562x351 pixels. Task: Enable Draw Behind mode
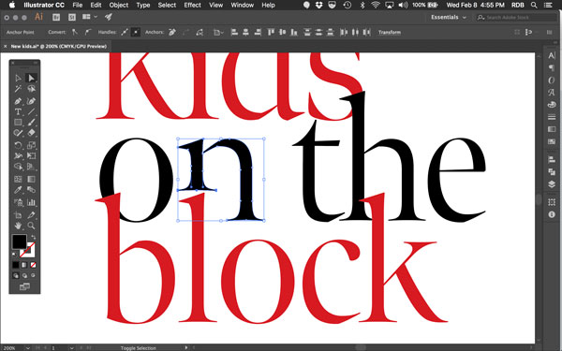click(24, 275)
